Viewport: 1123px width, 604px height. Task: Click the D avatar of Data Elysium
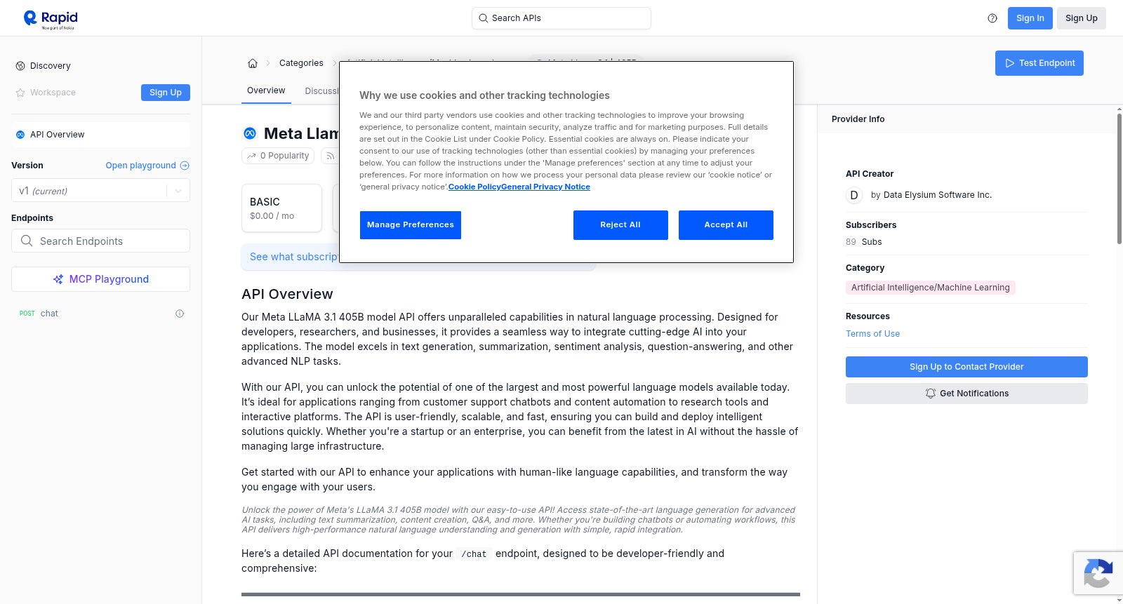(854, 195)
